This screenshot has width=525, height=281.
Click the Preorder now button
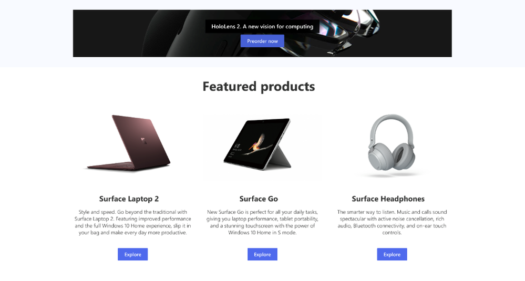point(262,41)
